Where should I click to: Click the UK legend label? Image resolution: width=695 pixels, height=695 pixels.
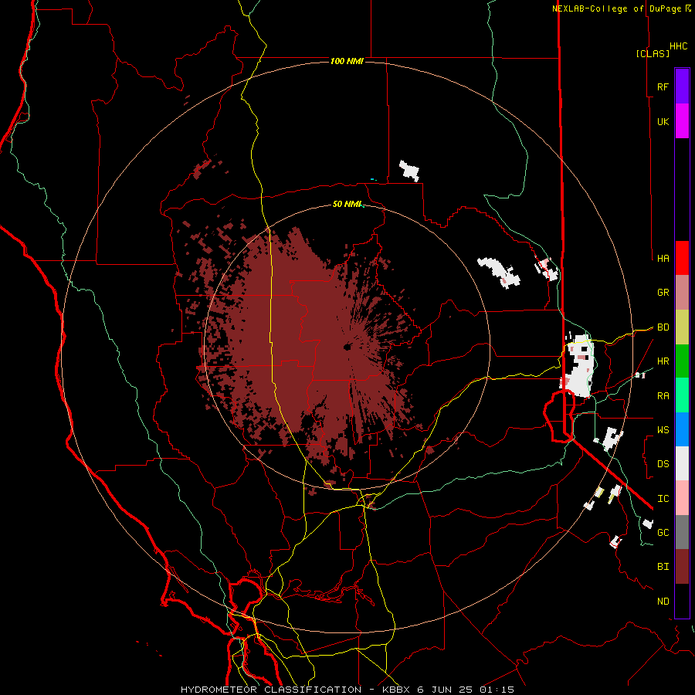(663, 121)
